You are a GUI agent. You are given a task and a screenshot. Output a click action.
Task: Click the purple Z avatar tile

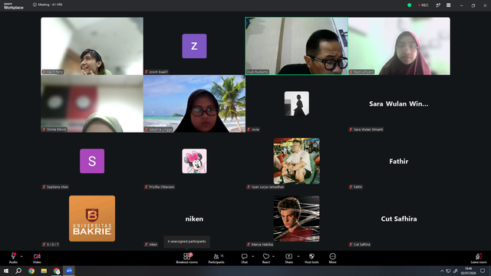click(x=194, y=46)
